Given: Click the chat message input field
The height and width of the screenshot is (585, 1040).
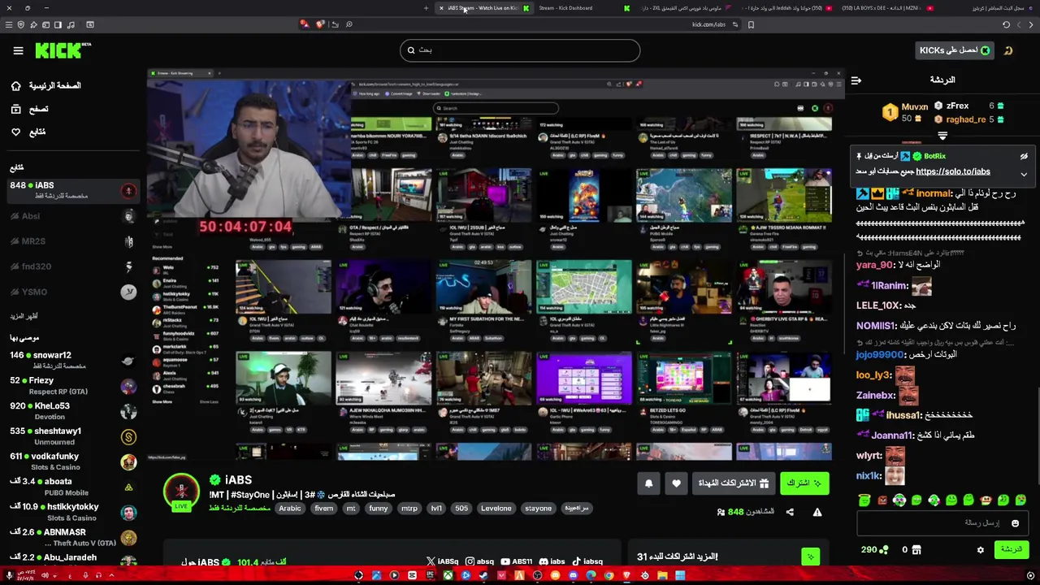Looking at the screenshot, I should pyautogui.click(x=942, y=523).
